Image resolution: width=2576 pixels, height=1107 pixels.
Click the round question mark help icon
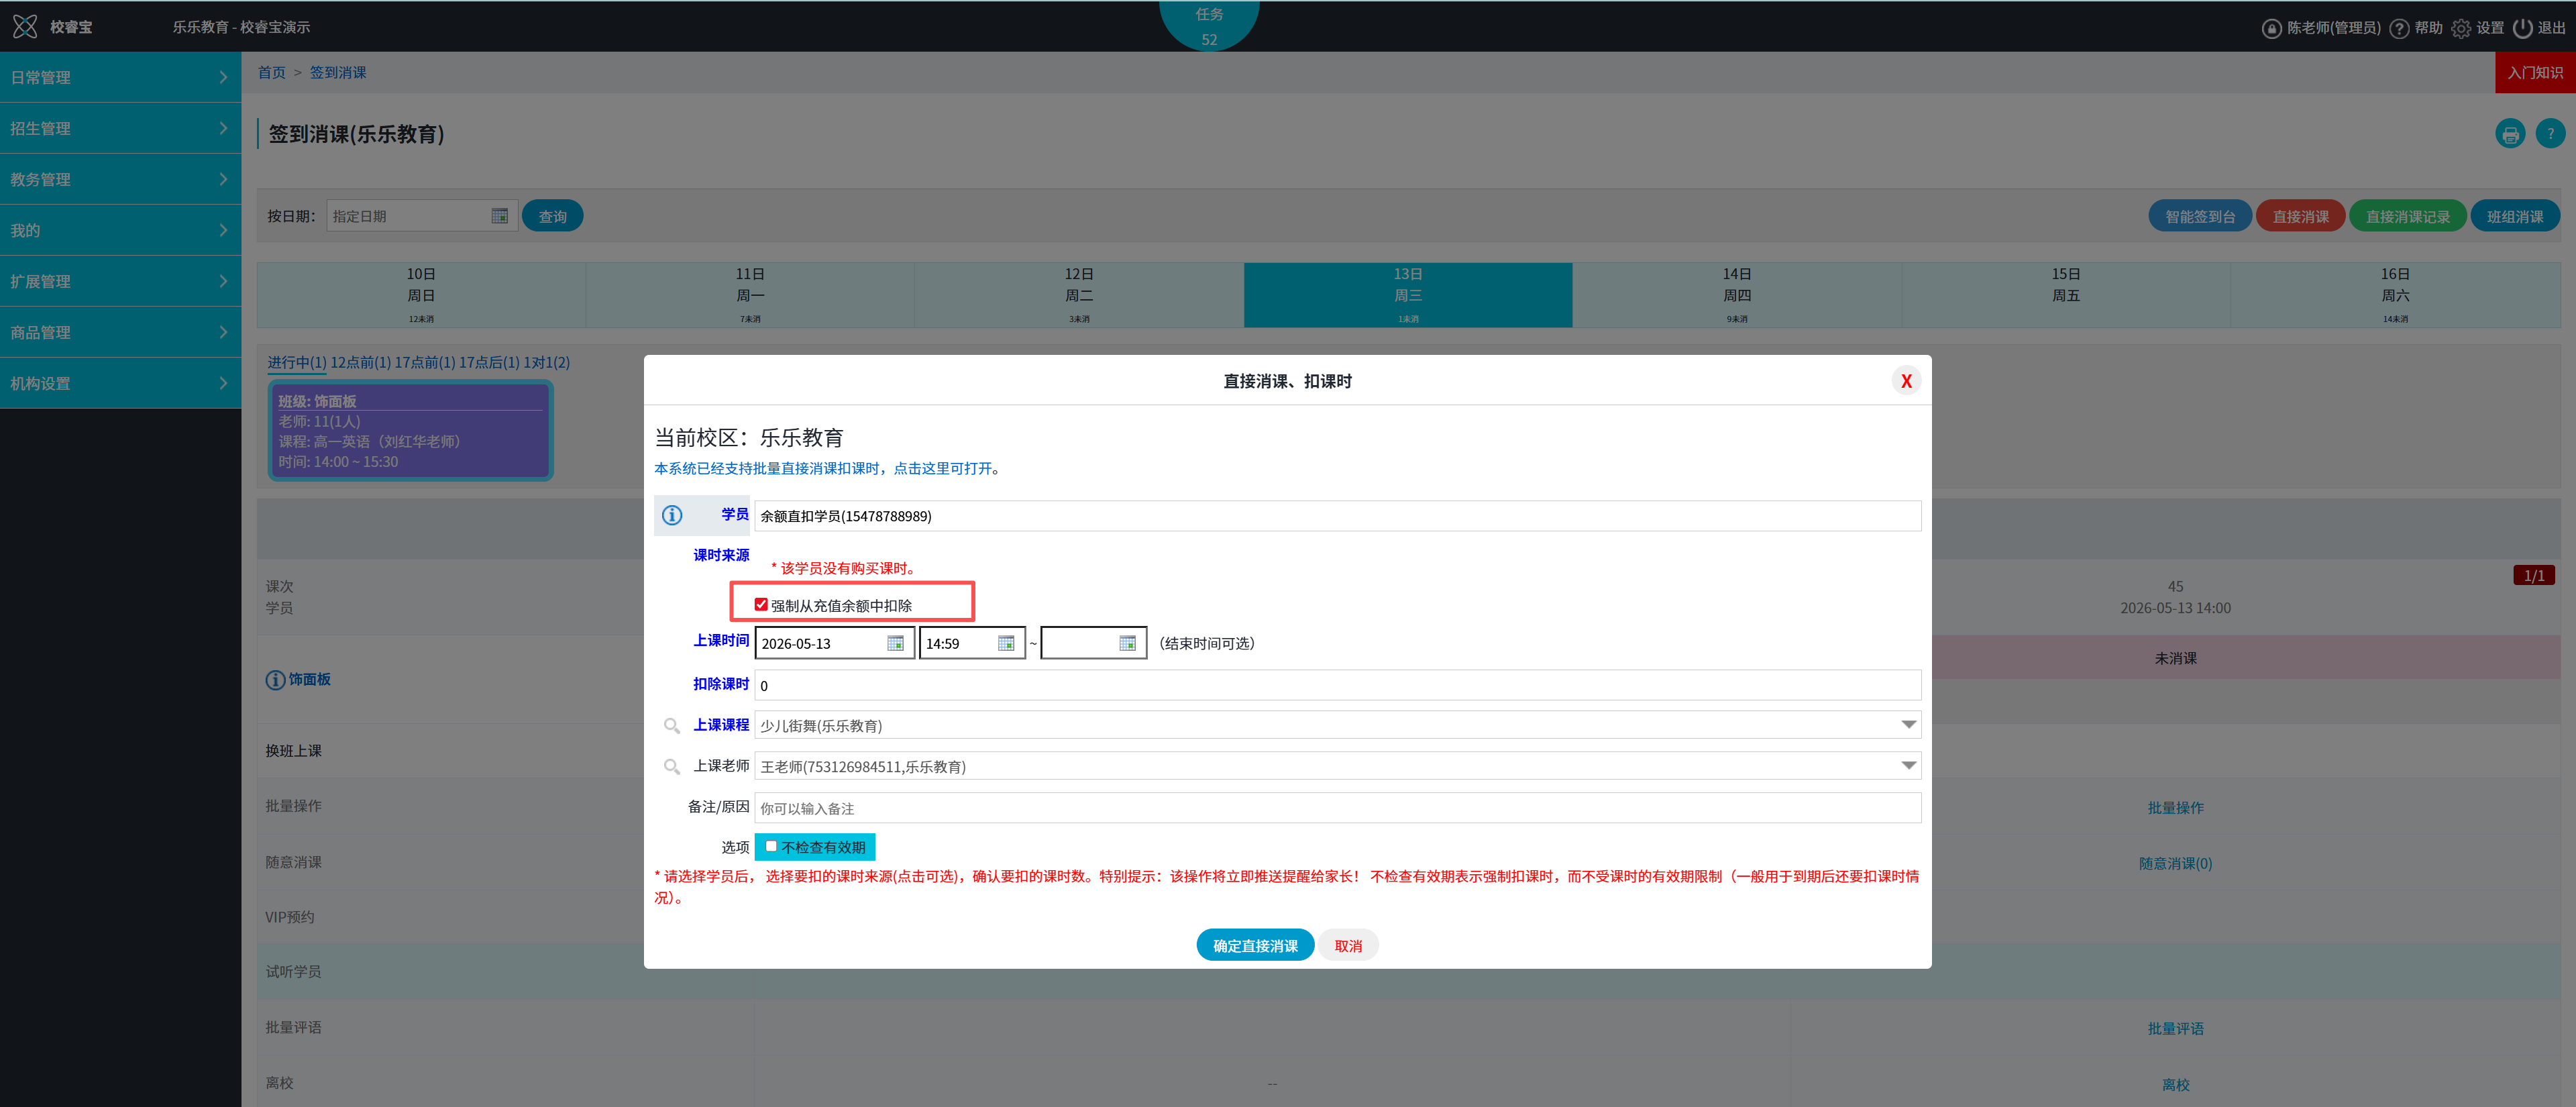point(2550,134)
